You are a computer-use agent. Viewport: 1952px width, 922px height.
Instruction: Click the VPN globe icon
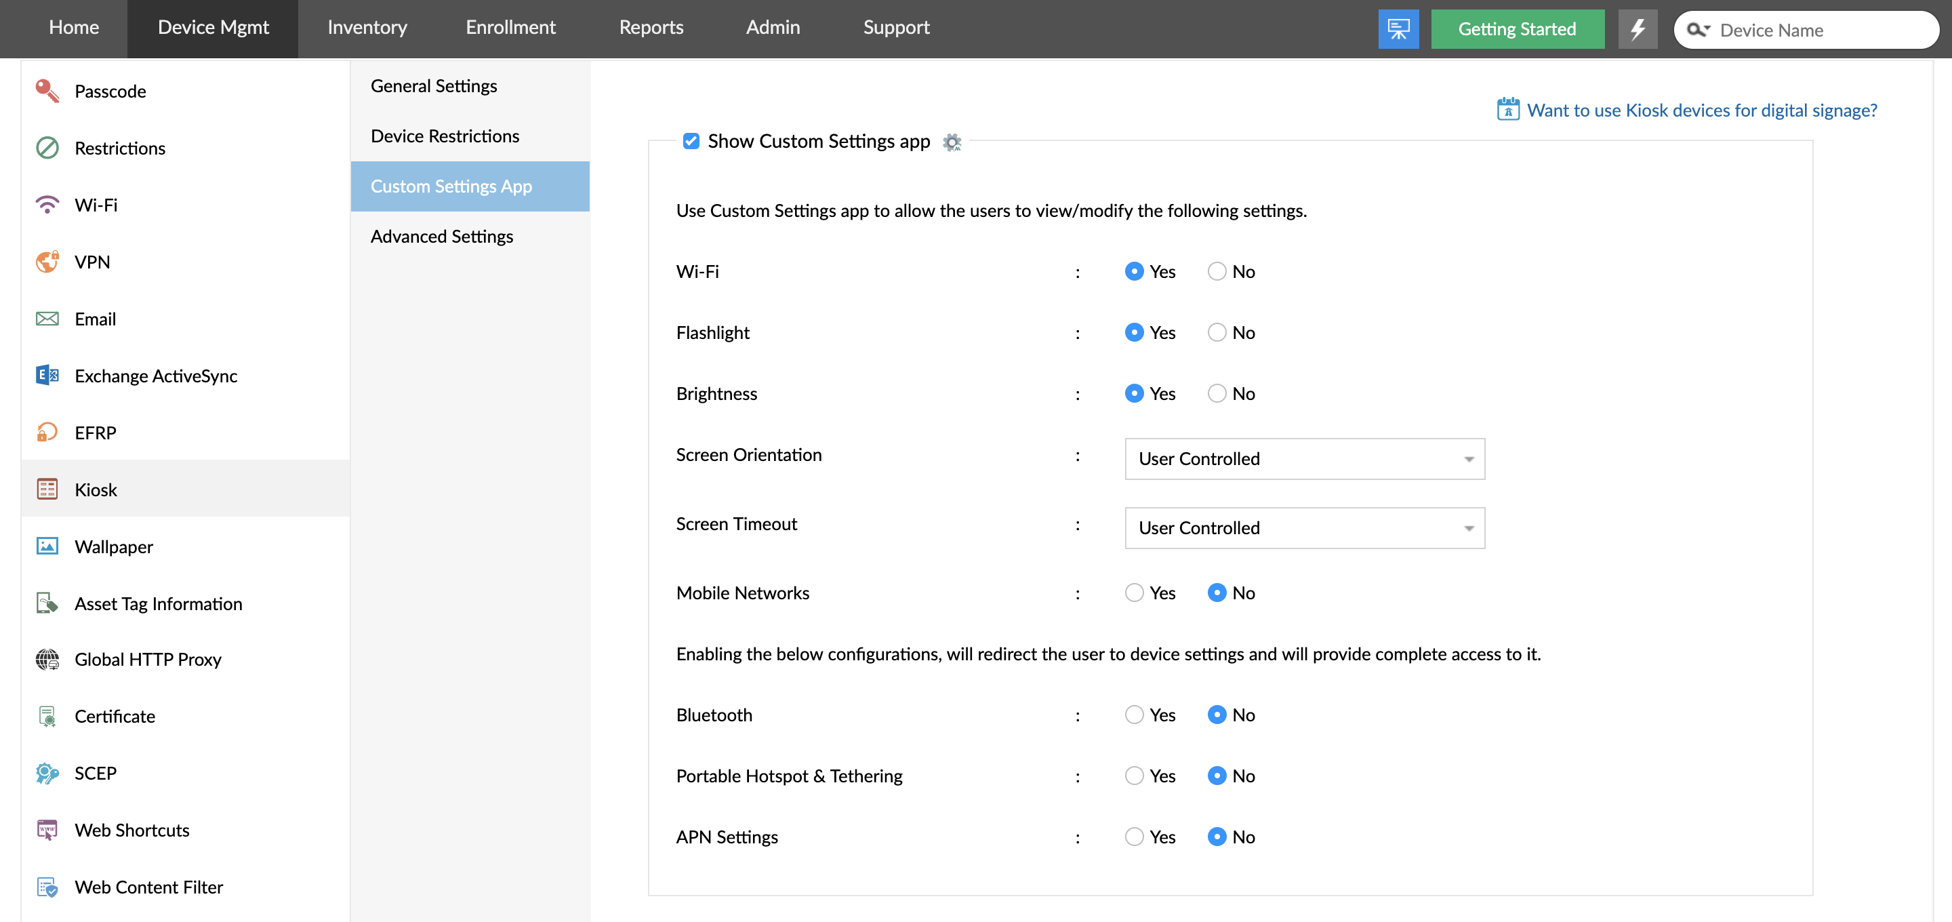[x=47, y=262]
